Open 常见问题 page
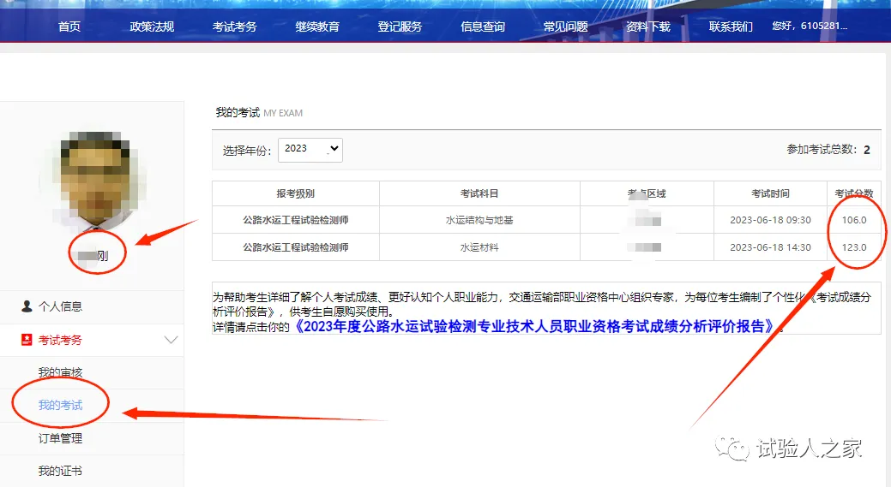The image size is (891, 487). pos(565,27)
